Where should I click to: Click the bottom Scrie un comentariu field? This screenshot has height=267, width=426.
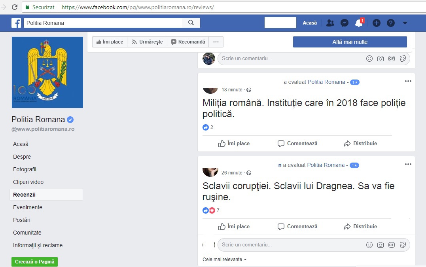(x=314, y=245)
